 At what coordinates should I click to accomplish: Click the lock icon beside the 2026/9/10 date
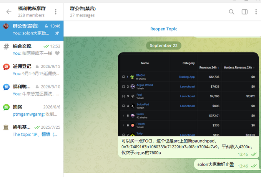click(x=37, y=87)
